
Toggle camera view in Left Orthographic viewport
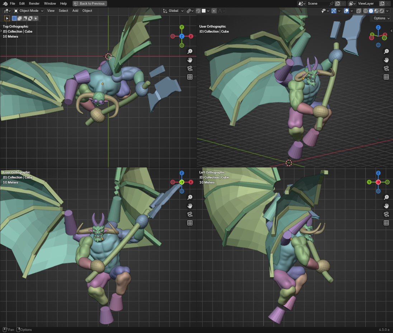pyautogui.click(x=387, y=214)
